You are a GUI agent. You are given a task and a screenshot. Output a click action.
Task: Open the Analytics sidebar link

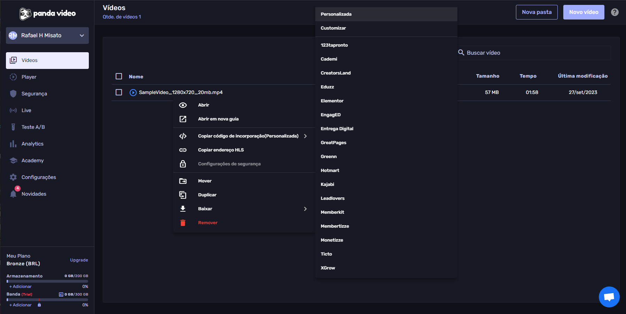click(x=47, y=144)
